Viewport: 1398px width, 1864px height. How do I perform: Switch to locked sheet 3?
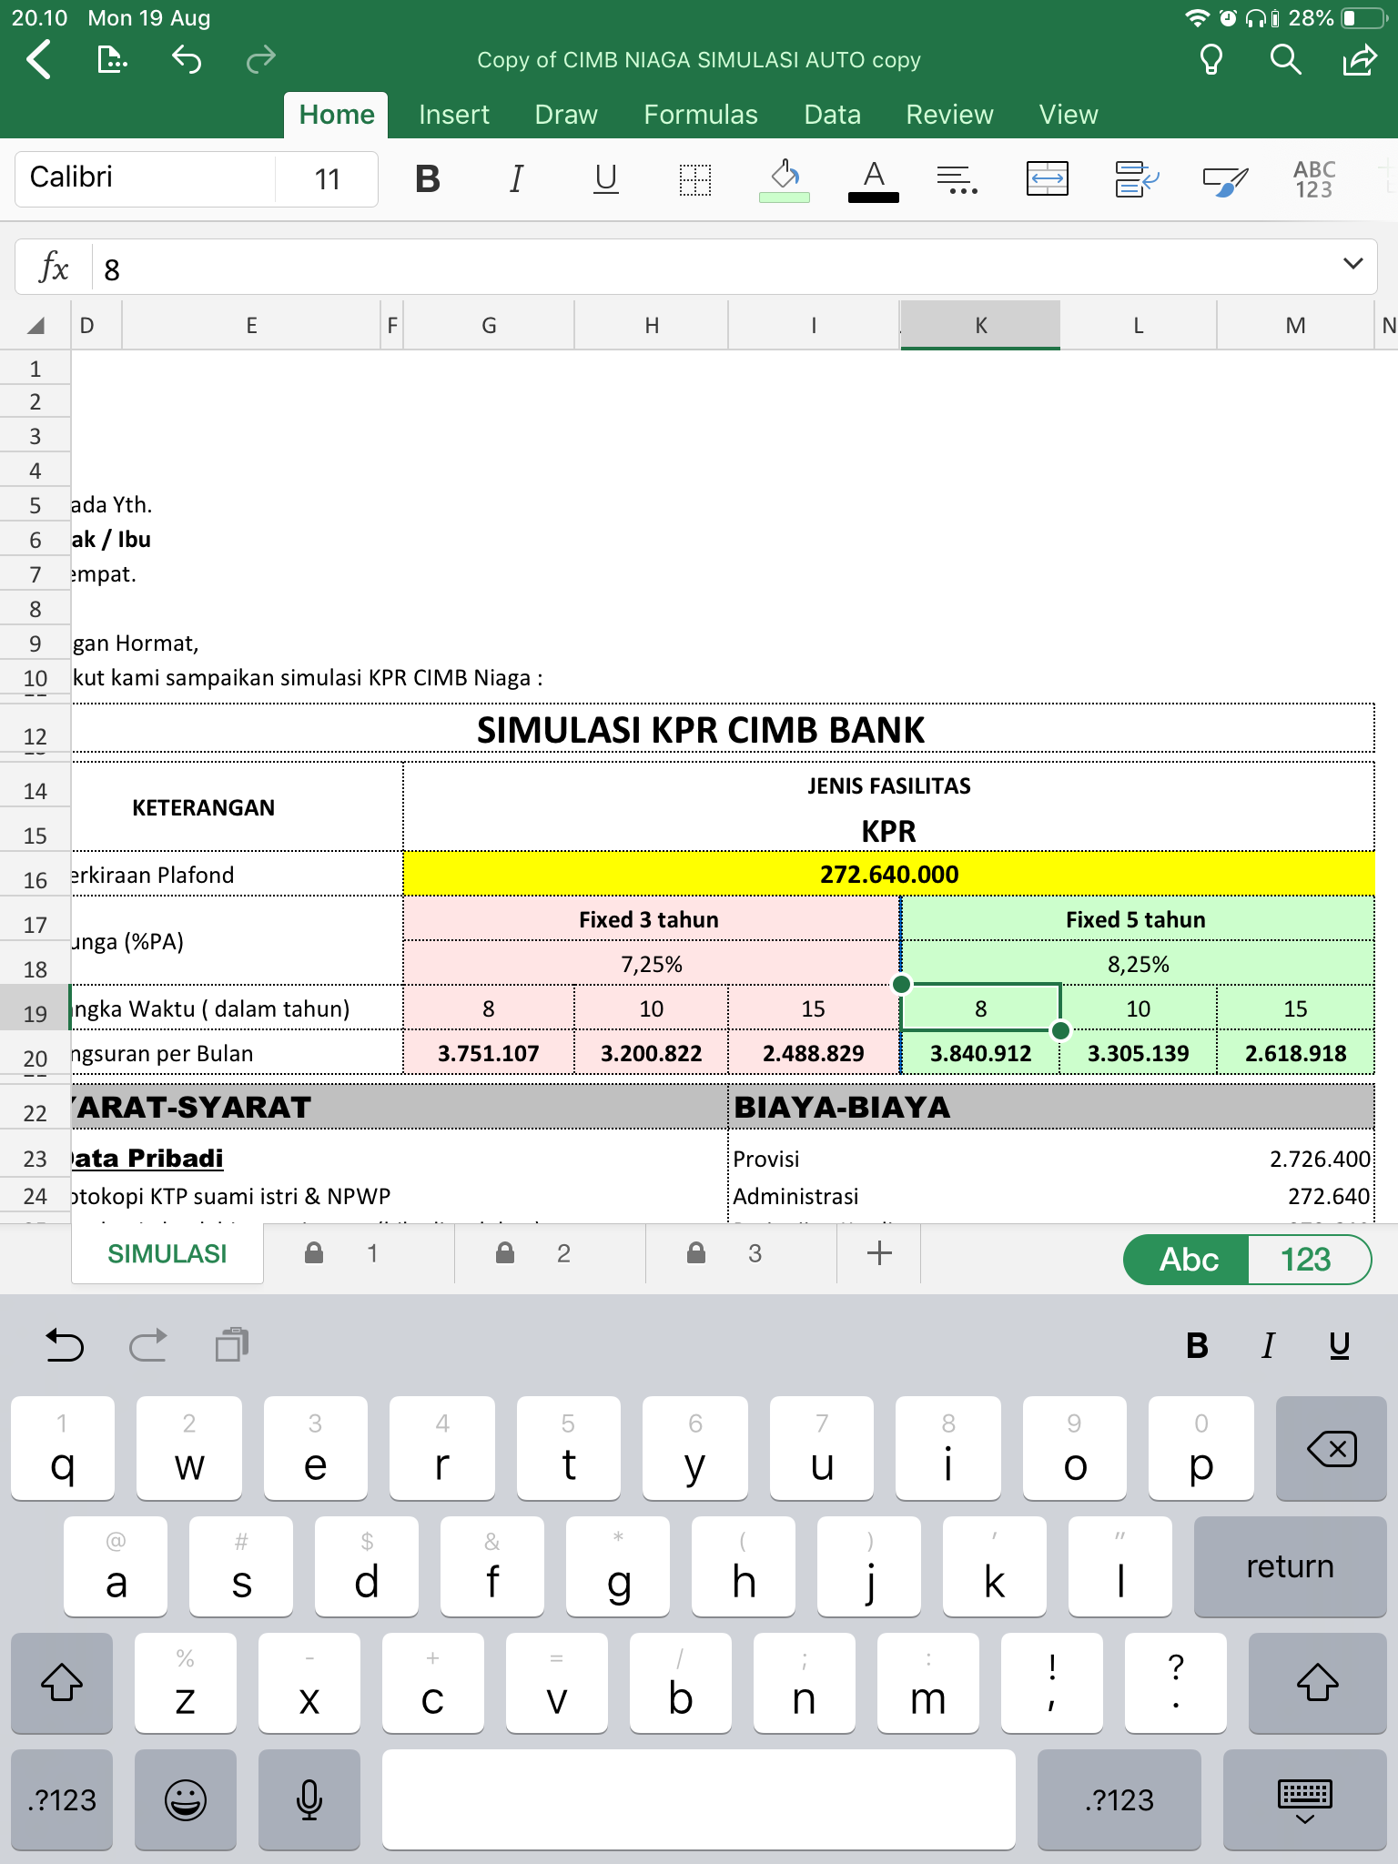click(x=742, y=1253)
